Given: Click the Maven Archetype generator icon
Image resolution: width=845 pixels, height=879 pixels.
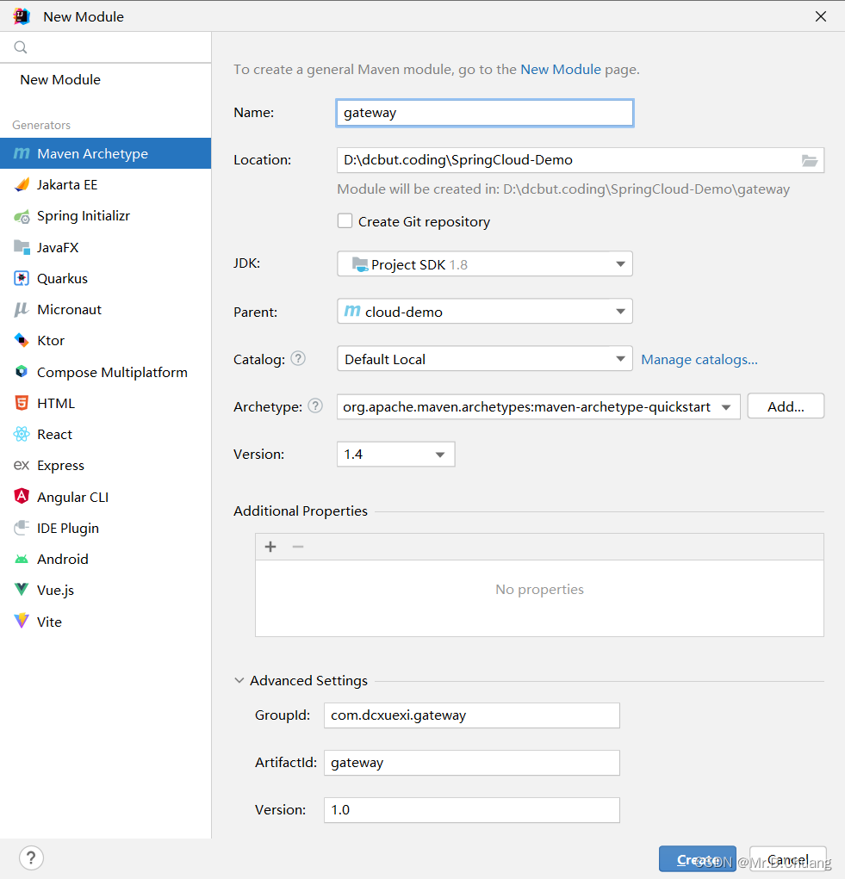Looking at the screenshot, I should click(22, 153).
